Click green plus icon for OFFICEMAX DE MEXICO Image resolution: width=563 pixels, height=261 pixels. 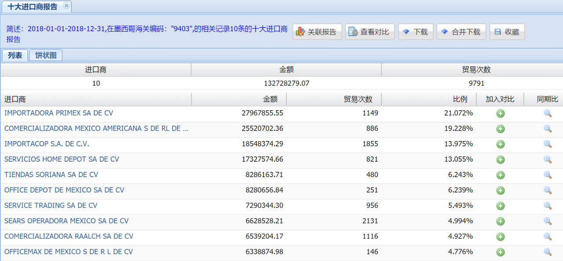point(500,252)
